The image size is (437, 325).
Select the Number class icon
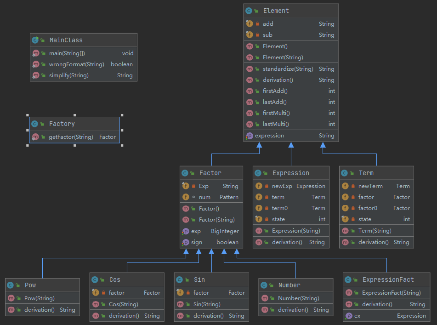tap(264, 285)
